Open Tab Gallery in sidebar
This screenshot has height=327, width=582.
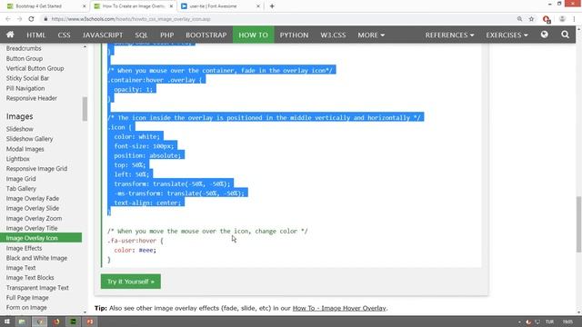point(21,188)
